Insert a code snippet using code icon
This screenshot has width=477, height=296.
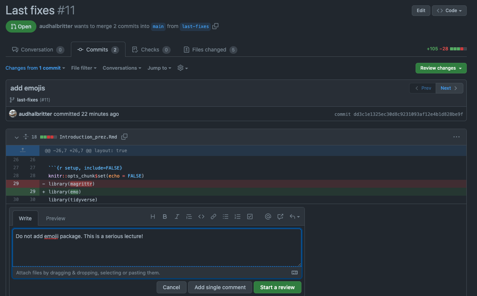(x=201, y=217)
